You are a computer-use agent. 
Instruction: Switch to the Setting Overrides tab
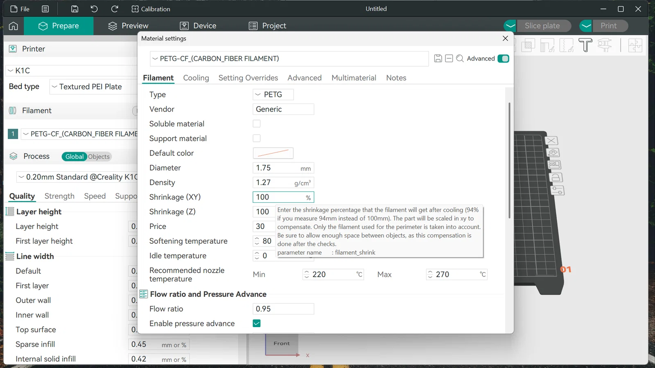(x=248, y=78)
